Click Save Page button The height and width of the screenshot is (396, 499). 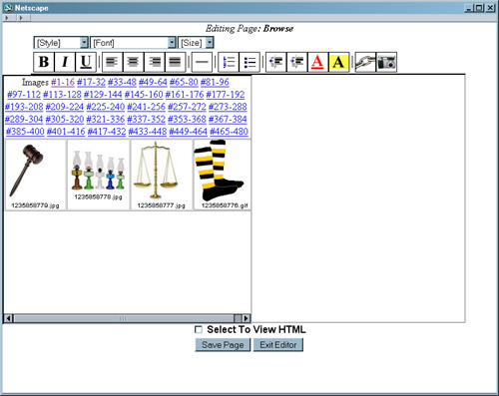(x=223, y=345)
